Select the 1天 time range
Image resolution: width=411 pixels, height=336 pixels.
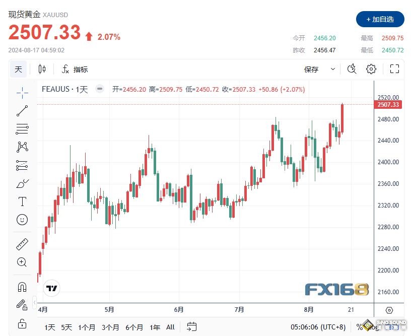[49, 327]
